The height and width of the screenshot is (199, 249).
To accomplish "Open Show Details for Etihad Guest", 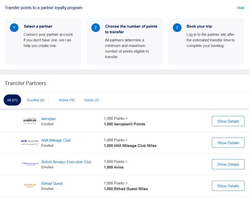I will 228,186.
